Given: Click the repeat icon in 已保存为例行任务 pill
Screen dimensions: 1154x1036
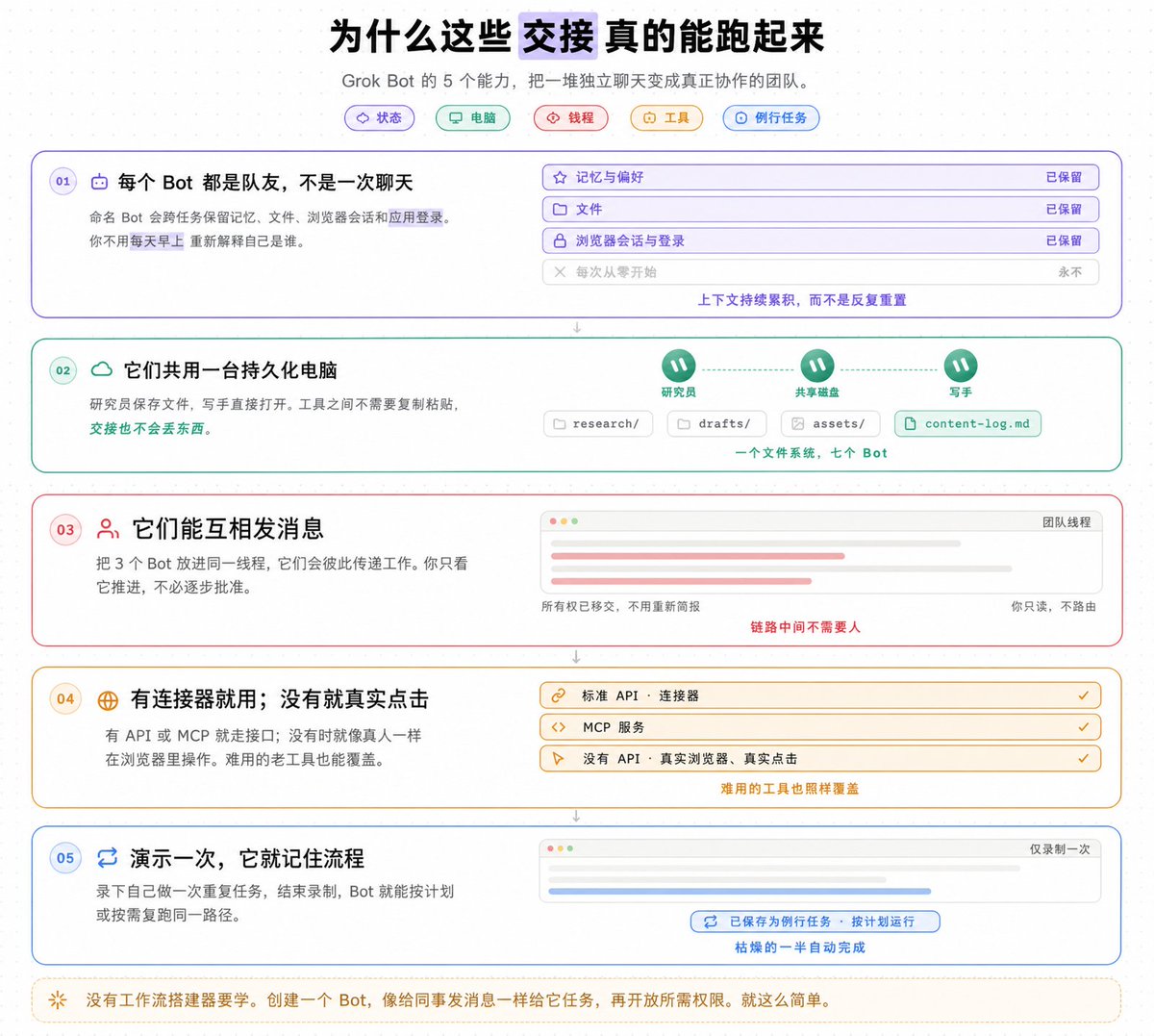Looking at the screenshot, I should 711,922.
